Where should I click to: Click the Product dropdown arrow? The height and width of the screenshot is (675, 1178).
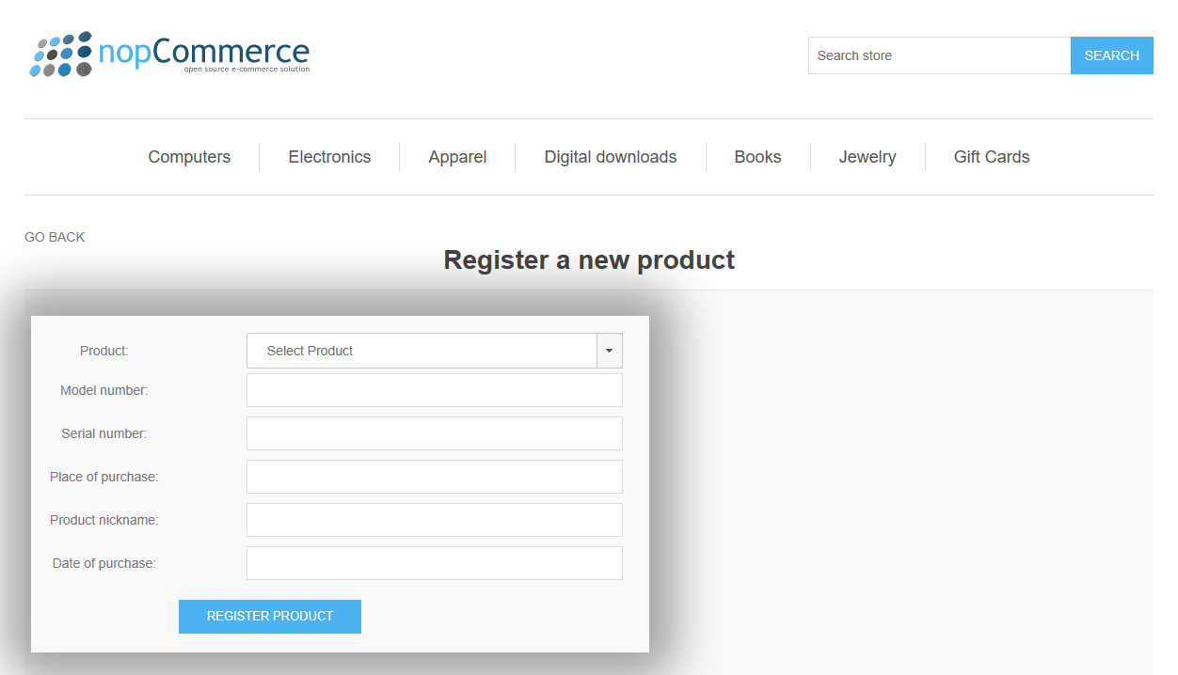(x=609, y=351)
